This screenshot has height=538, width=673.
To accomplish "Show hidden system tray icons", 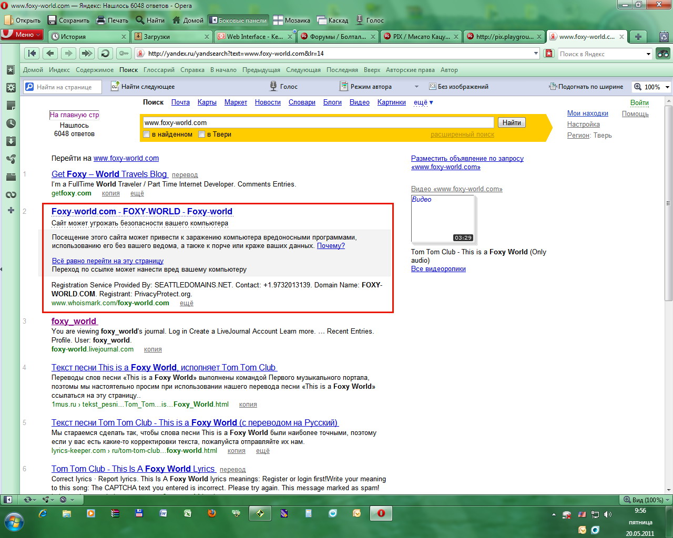I will click(554, 514).
